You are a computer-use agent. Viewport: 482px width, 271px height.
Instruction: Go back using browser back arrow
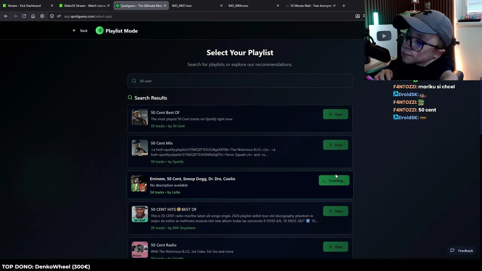point(6,16)
